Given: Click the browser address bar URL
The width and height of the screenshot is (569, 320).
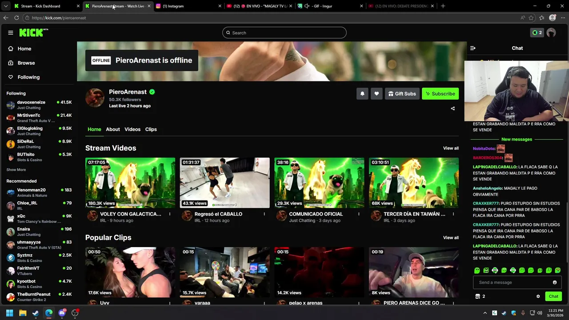Looking at the screenshot, I should click(59, 18).
